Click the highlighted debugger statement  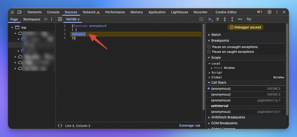click(79, 34)
